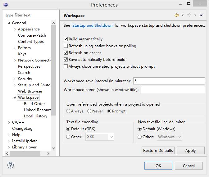The image size is (209, 177).
Task: Click the forward navigation arrow icon
Action: [x=189, y=15]
